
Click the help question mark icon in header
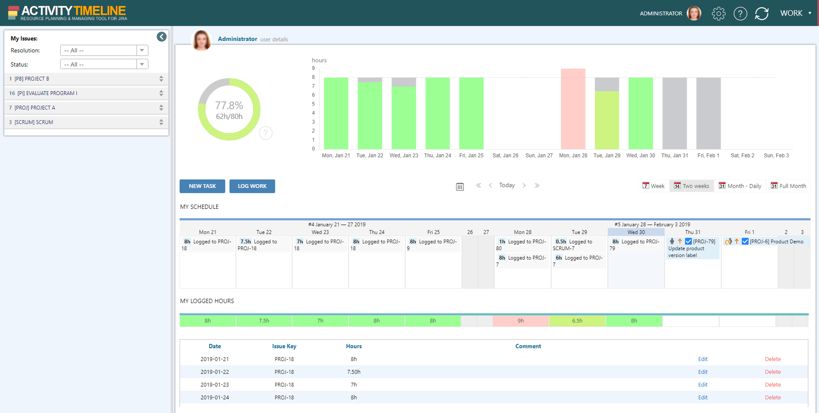tap(740, 14)
